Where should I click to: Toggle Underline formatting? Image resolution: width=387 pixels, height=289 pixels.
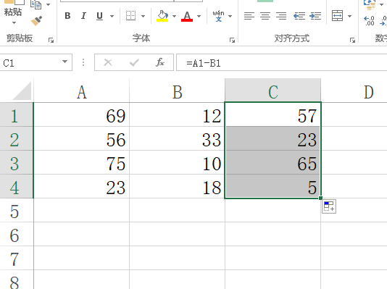100,16
